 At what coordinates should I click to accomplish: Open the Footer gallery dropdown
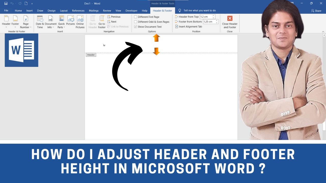[15, 22]
